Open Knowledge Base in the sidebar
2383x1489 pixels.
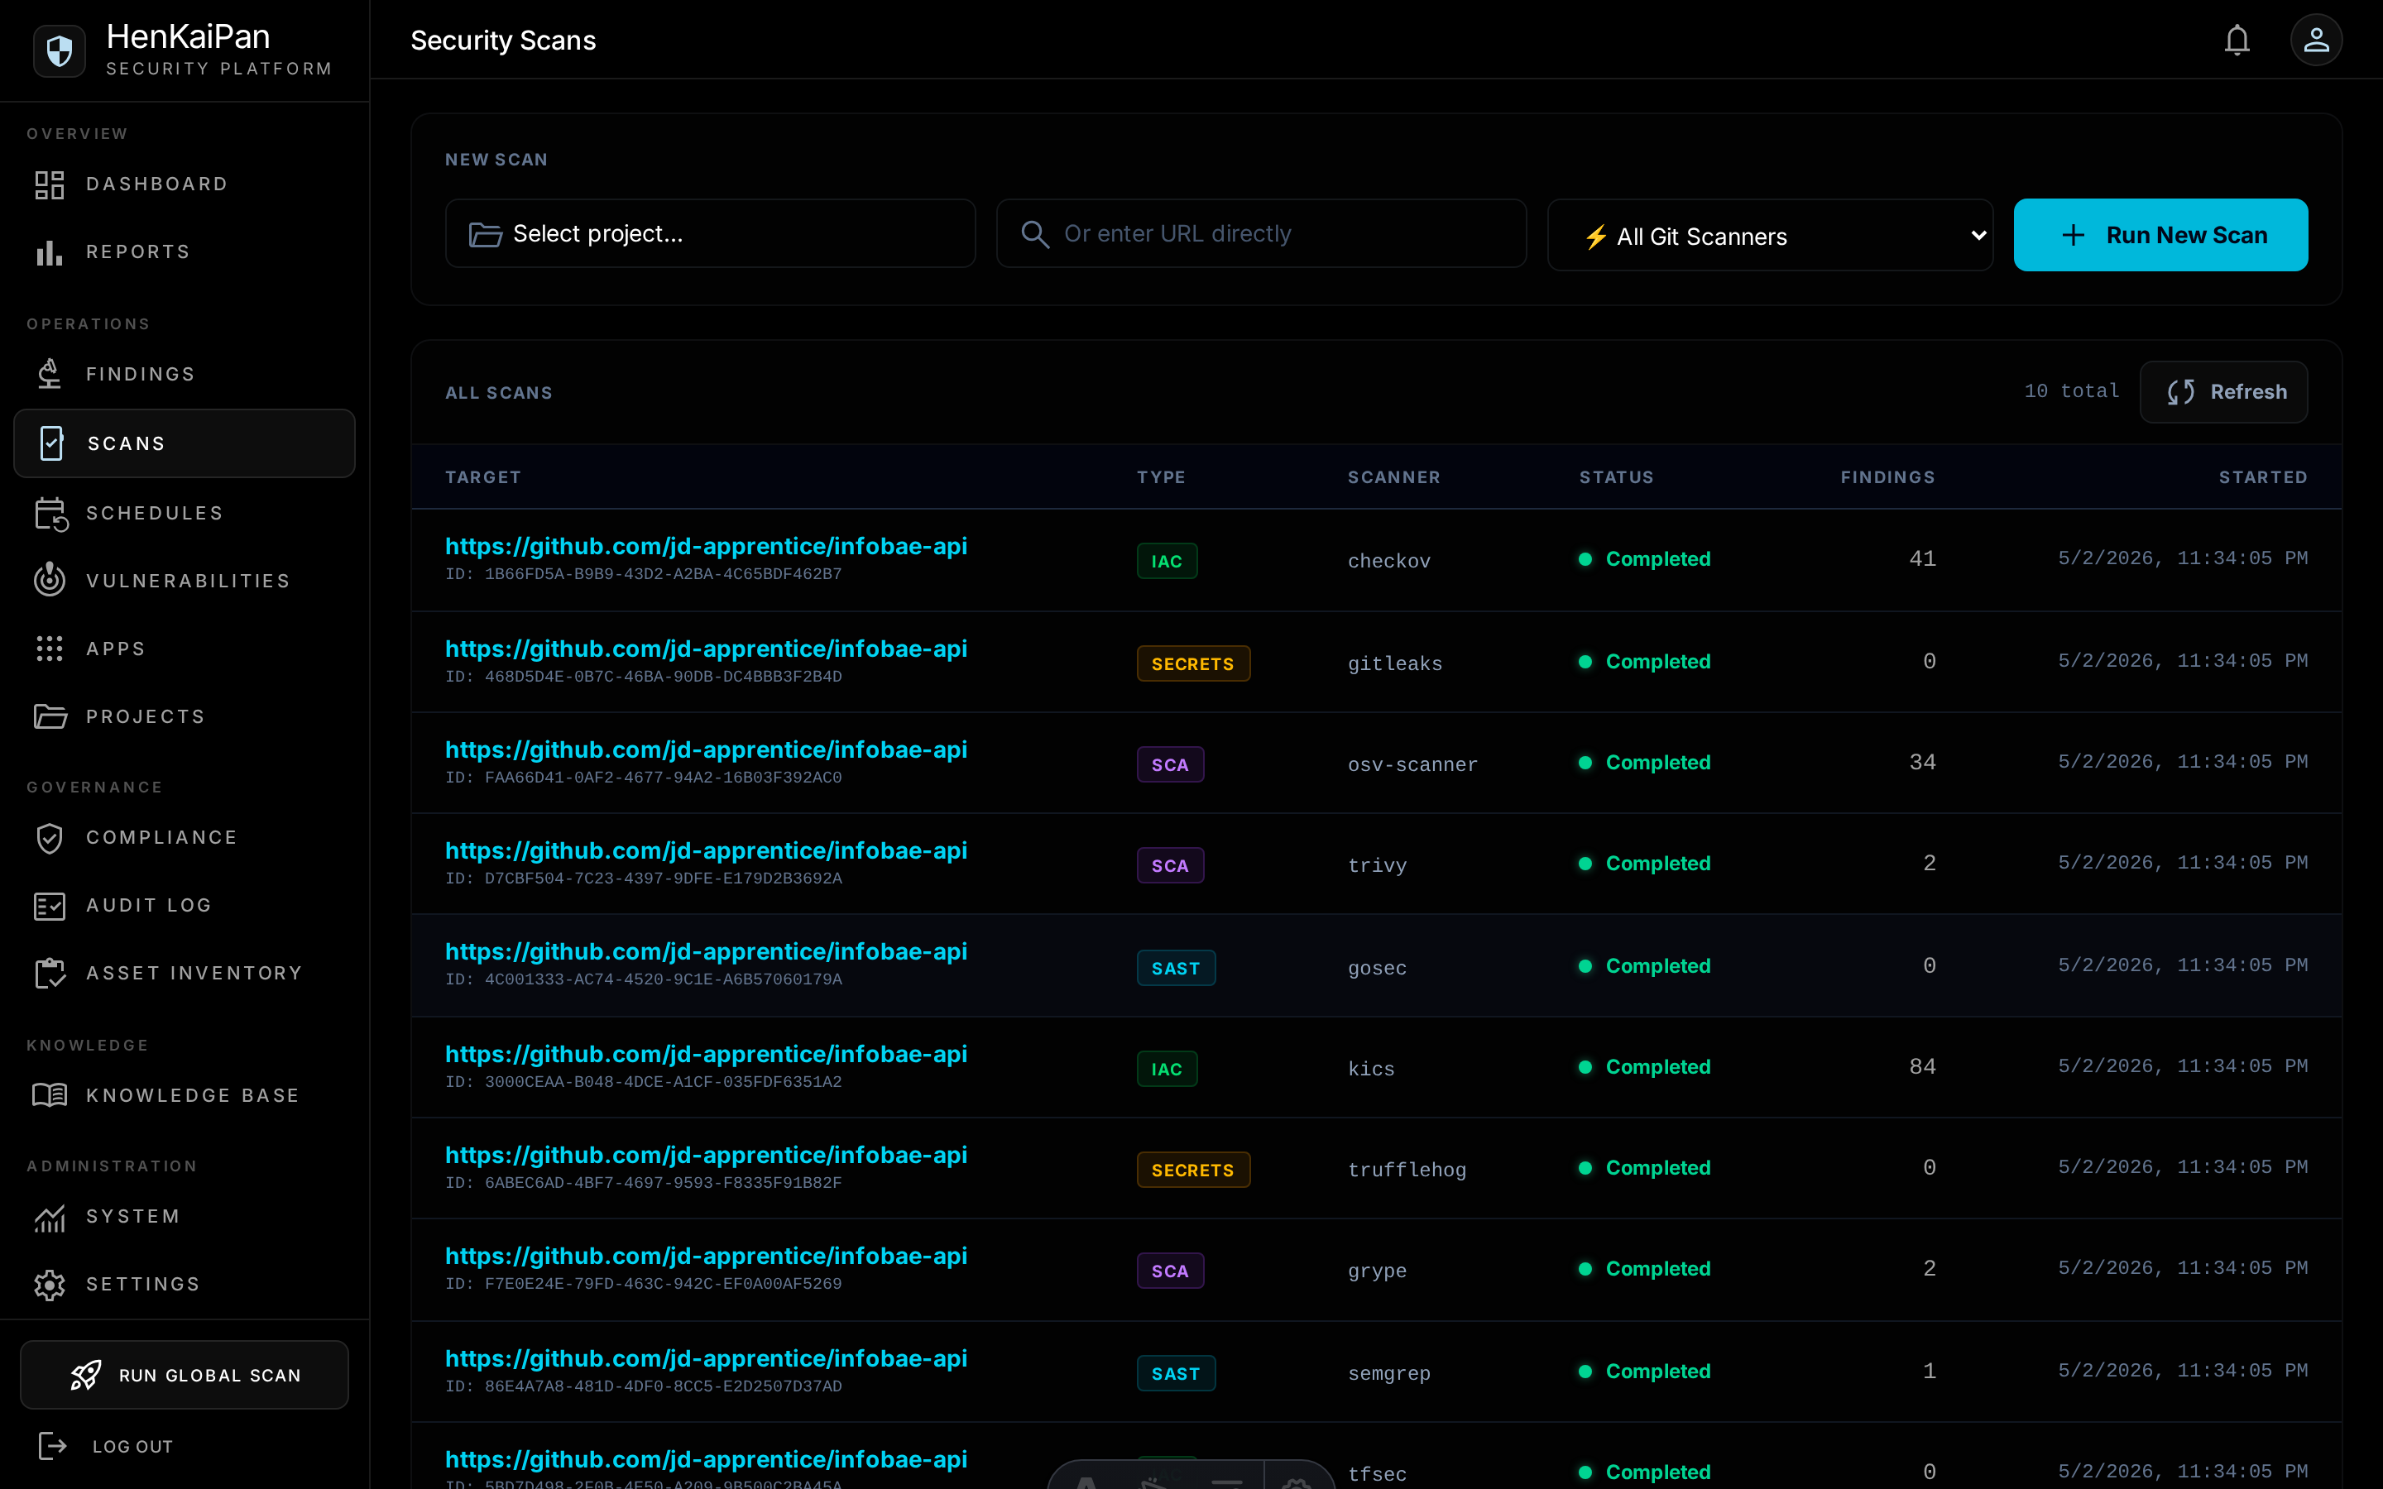pos(185,1095)
